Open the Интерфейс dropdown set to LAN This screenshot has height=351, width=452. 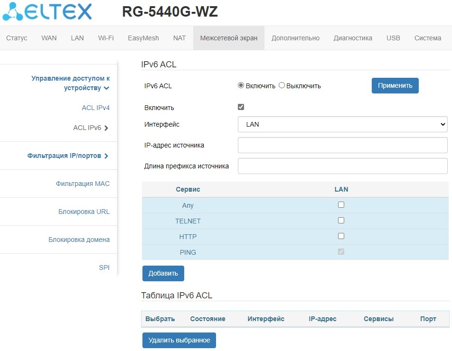[342, 124]
